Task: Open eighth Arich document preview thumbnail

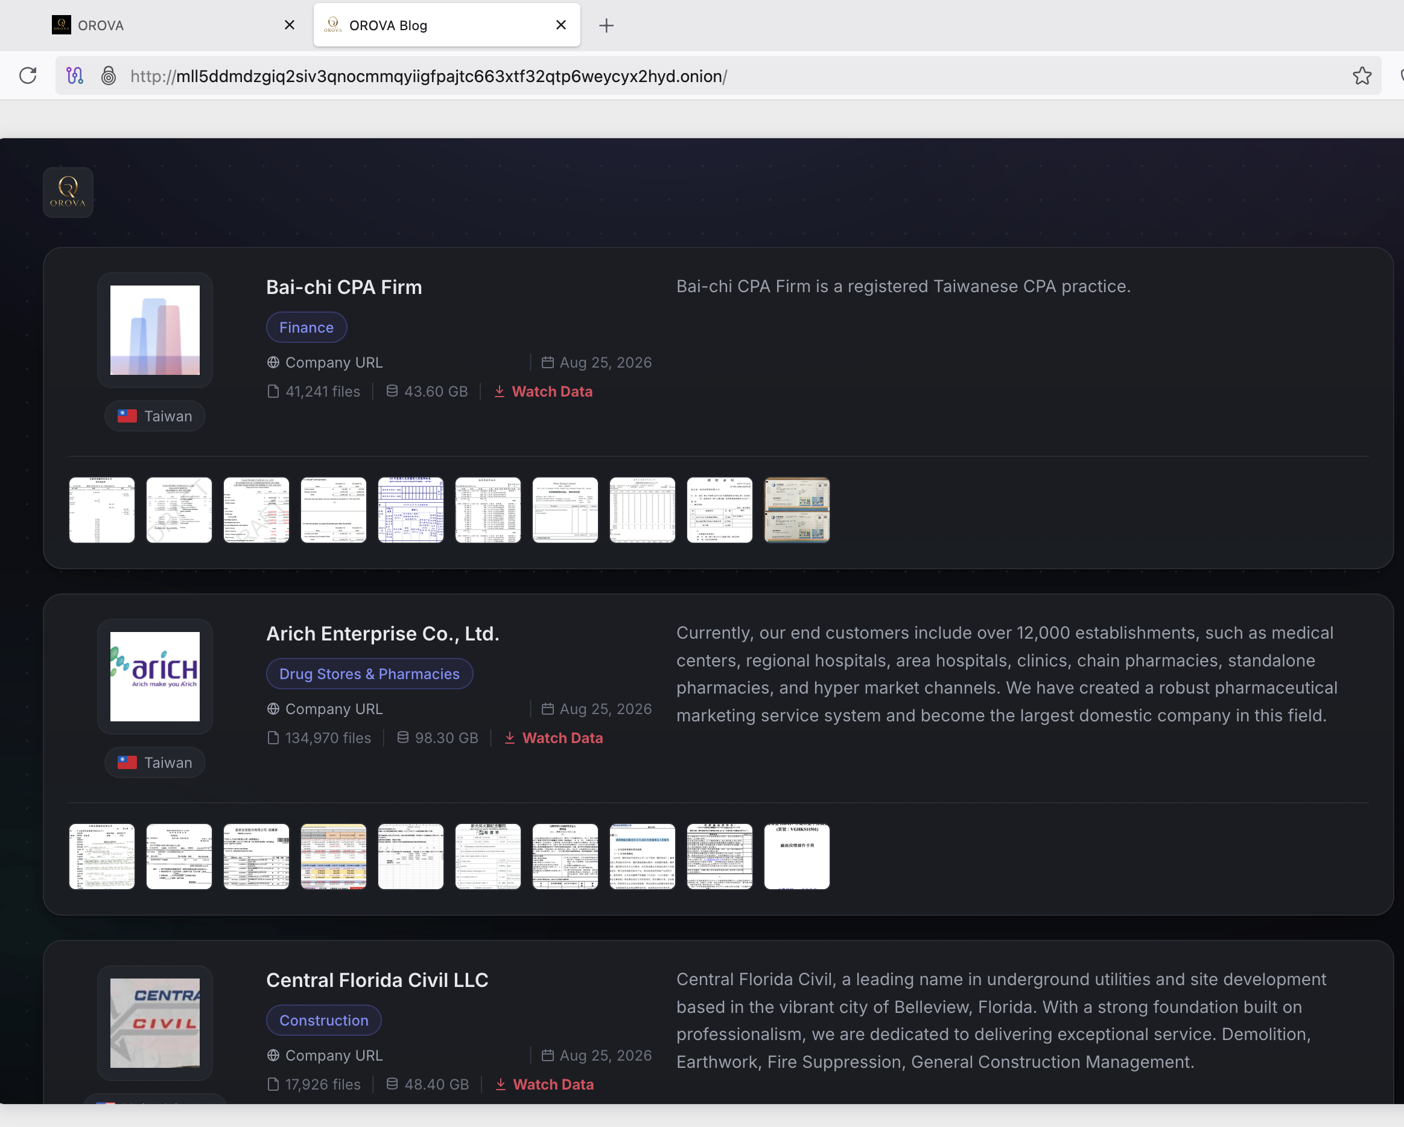Action: [642, 857]
